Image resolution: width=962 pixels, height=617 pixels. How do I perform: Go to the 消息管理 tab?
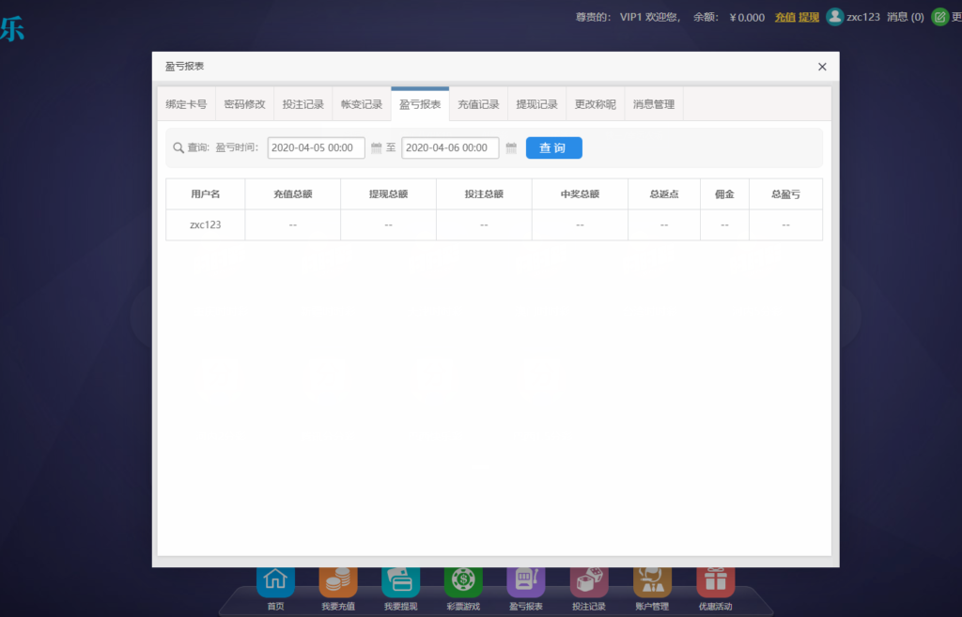point(654,104)
